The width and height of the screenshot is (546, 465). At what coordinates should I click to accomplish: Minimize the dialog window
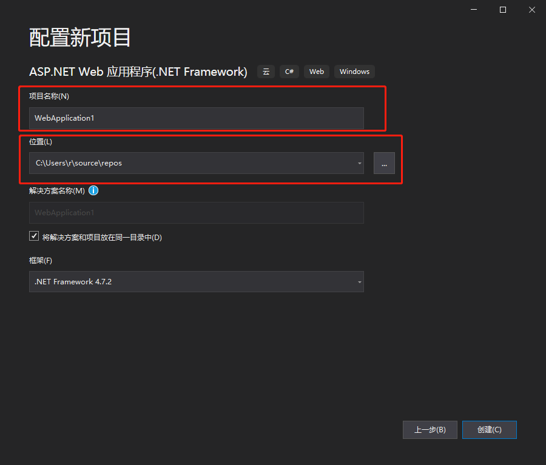[474, 10]
